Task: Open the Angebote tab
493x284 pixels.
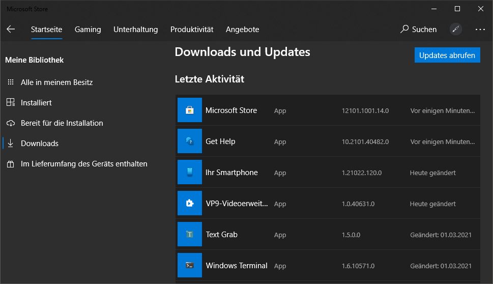Action: (x=242, y=29)
